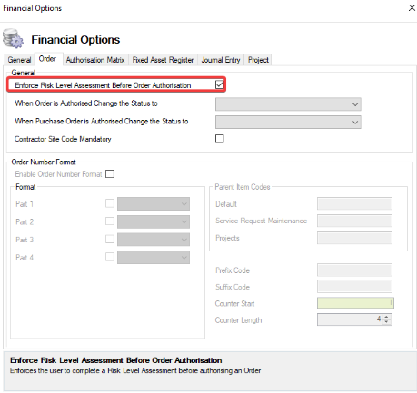Open the Part 1 format dropdown

[x=154, y=204]
